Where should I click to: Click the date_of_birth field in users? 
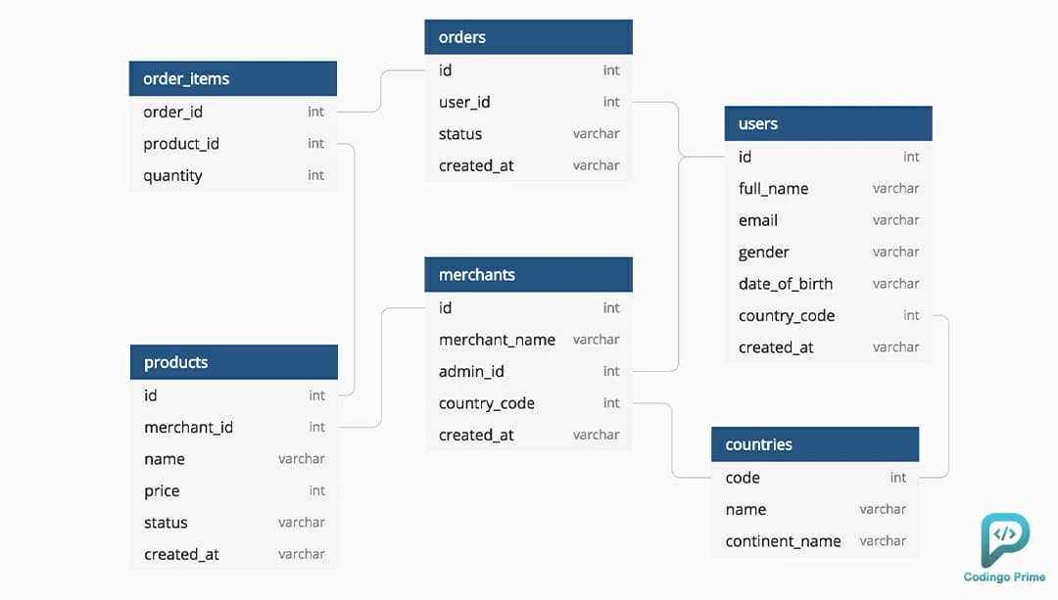click(x=828, y=284)
